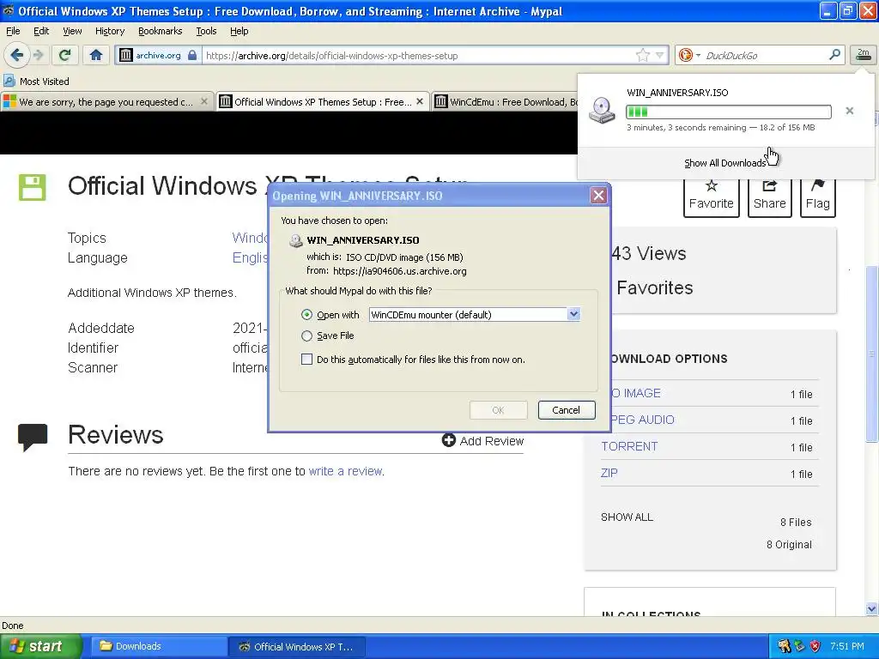Click the Mypal browser taskbar button

tap(297, 647)
